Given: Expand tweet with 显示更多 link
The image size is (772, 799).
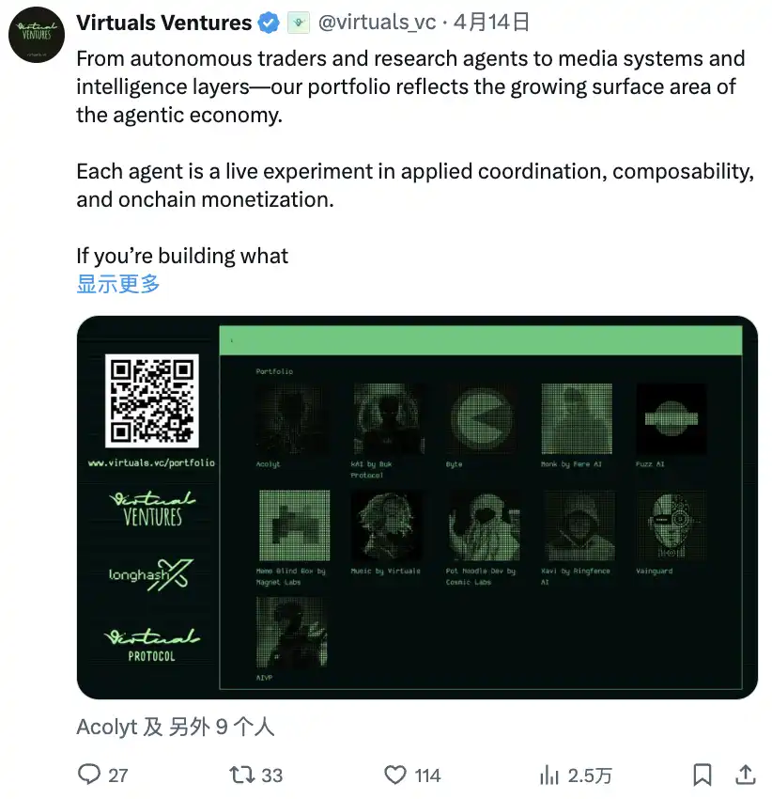Looking at the screenshot, I should click(x=118, y=284).
